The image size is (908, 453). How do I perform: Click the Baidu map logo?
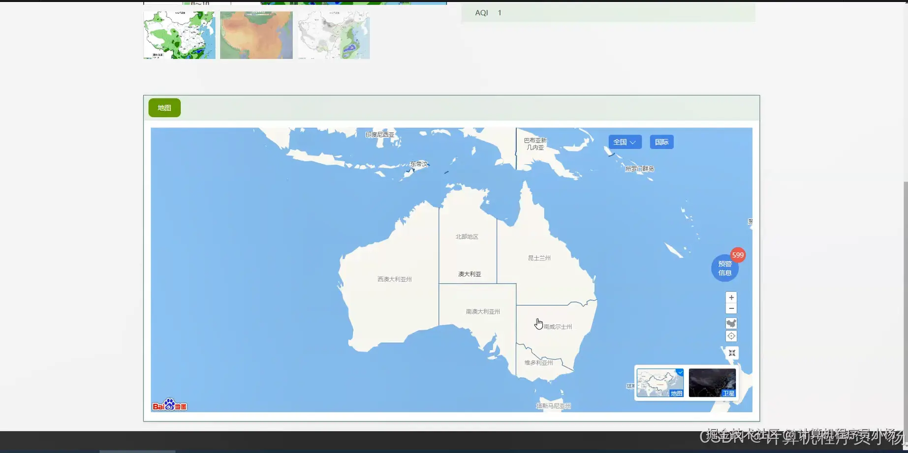click(169, 405)
